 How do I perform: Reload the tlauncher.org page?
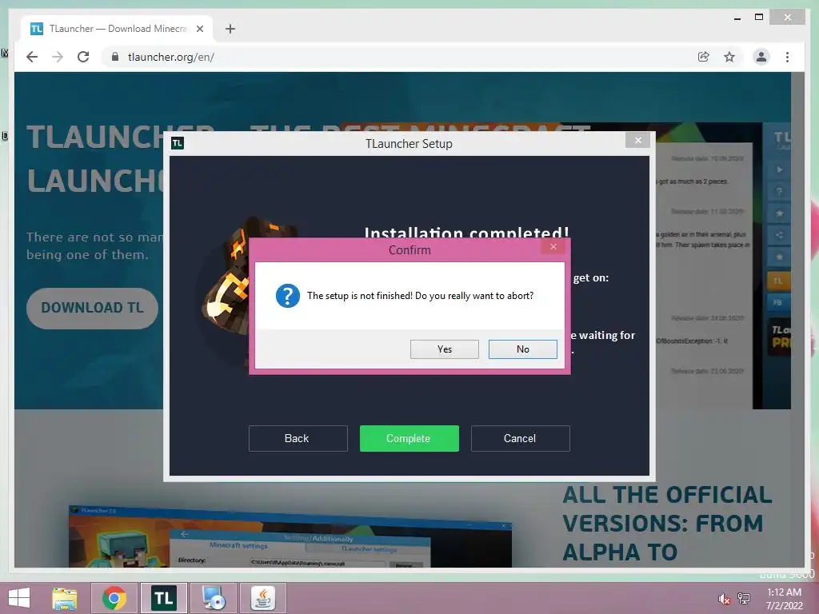point(83,57)
